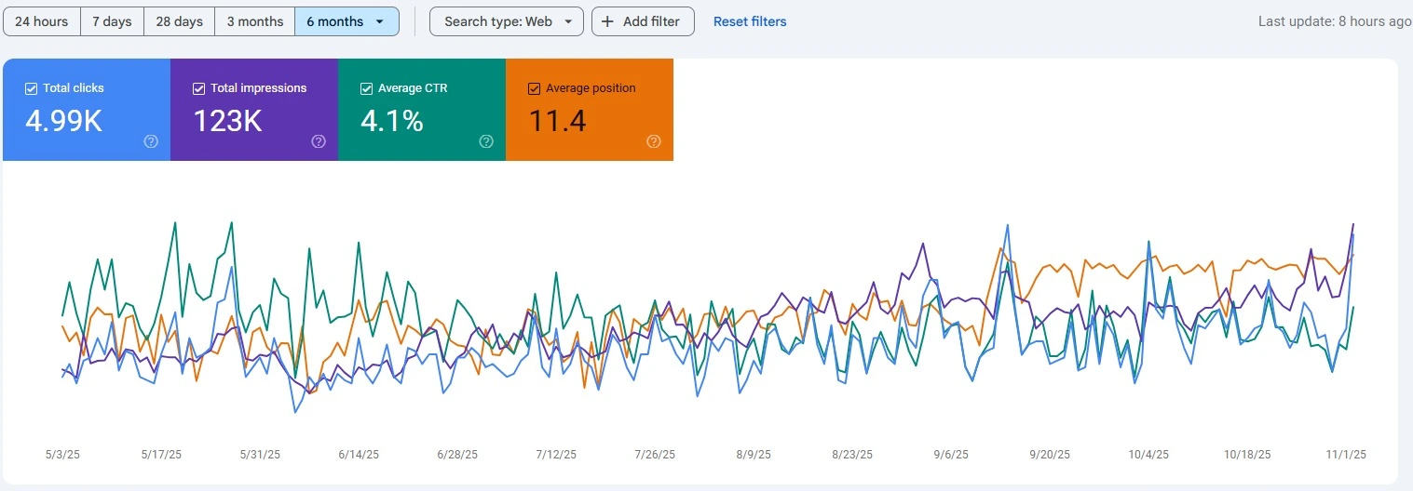Viewport: 1413px width, 491px height.
Task: Click the 4.99K total clicks value
Action: pos(63,121)
